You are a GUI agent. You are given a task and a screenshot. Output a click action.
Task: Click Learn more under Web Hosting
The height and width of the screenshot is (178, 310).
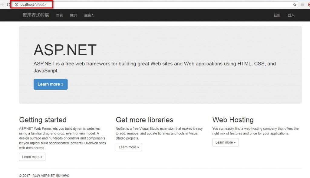click(226, 142)
